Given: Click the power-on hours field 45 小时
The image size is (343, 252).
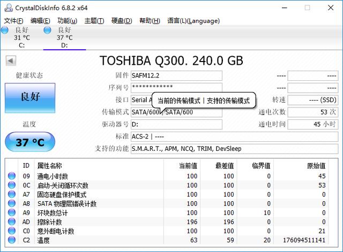Looking at the screenshot, I should tap(313, 125).
